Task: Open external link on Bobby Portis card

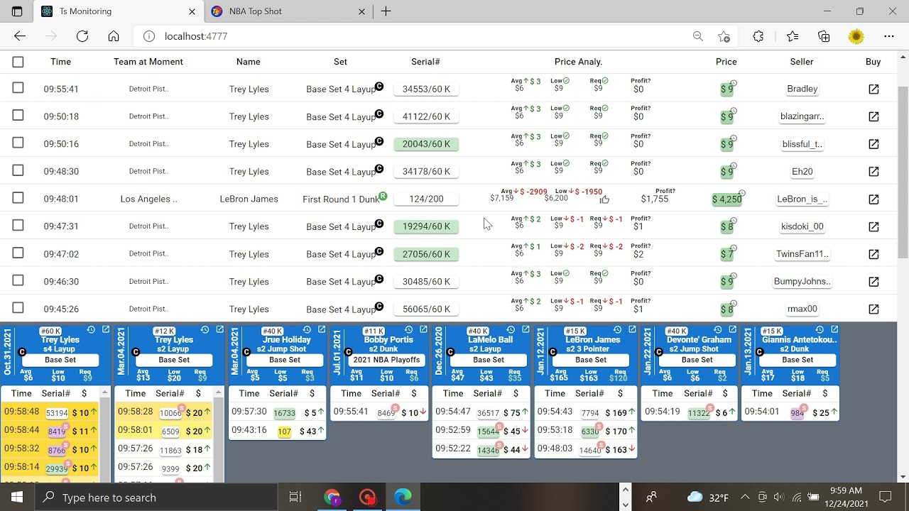Action: 424,330
